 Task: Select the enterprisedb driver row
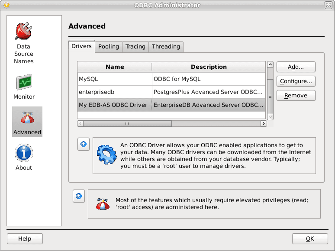115,92
